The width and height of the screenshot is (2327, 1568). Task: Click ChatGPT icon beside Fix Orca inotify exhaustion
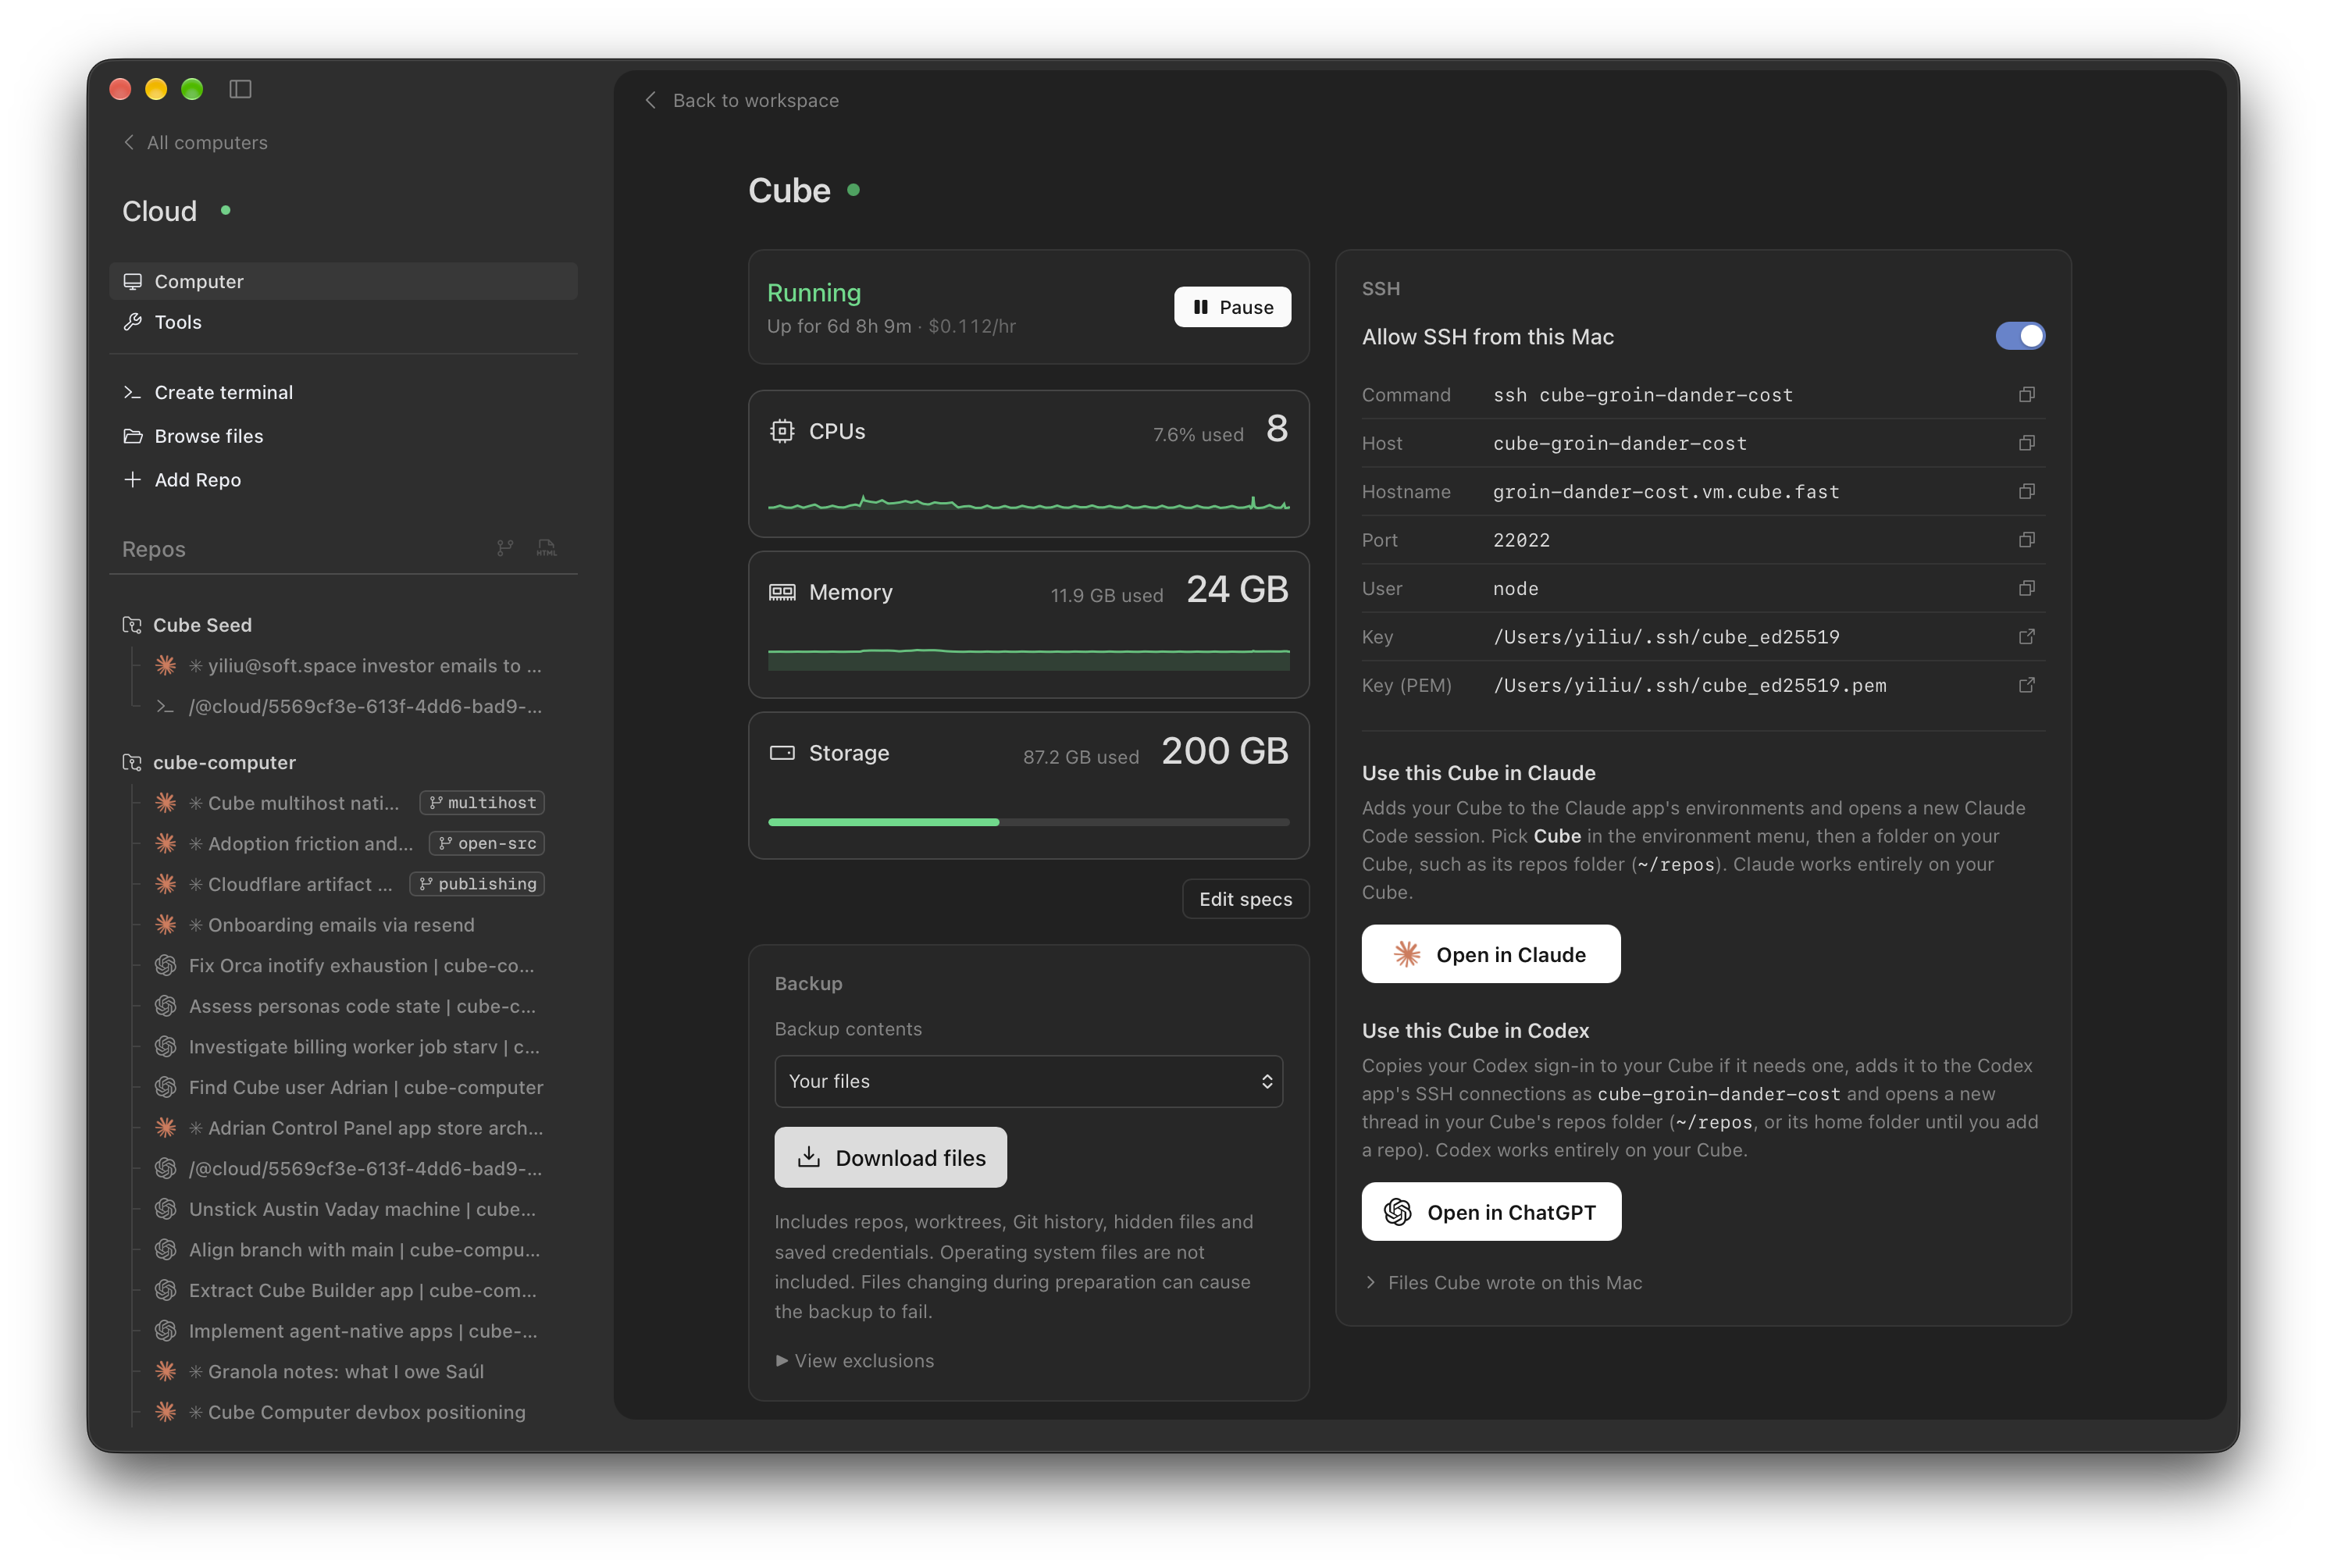[x=166, y=965]
